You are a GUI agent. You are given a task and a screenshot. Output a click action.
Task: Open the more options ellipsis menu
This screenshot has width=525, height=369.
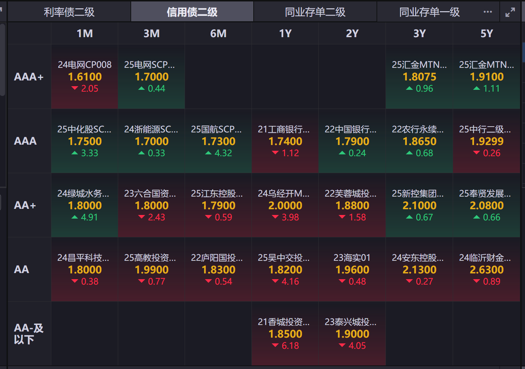488,12
